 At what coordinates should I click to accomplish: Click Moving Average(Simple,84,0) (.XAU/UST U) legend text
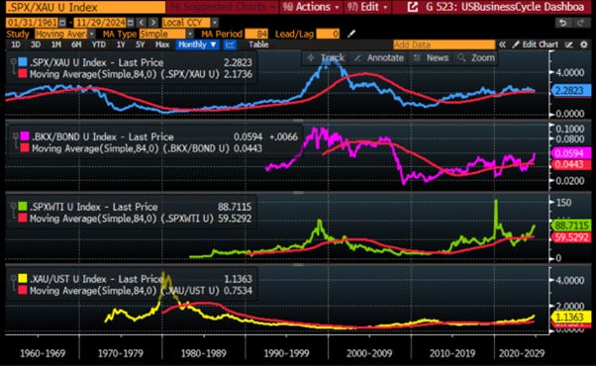click(x=125, y=291)
